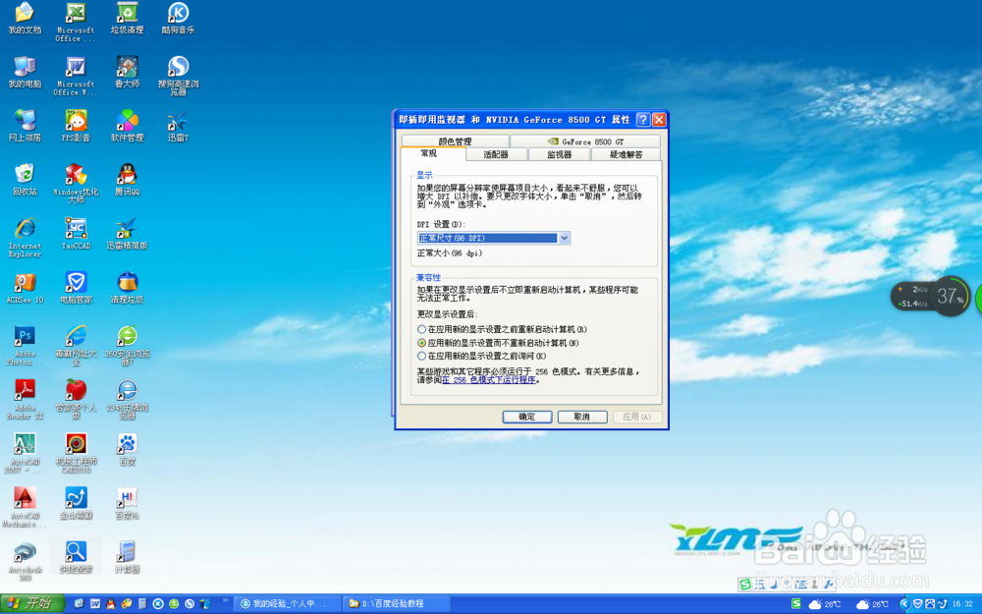Open the 百度 paw desktop shortcut
This screenshot has width=982, height=614.
click(127, 449)
